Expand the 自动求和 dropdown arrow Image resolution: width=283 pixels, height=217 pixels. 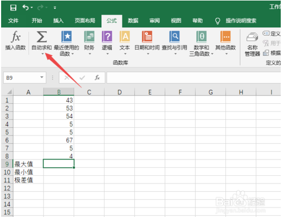click(x=43, y=54)
